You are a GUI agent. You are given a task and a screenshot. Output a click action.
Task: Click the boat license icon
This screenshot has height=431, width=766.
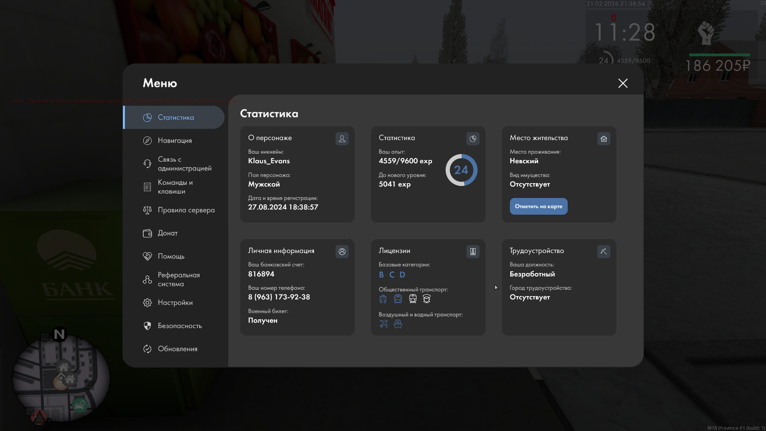(398, 324)
